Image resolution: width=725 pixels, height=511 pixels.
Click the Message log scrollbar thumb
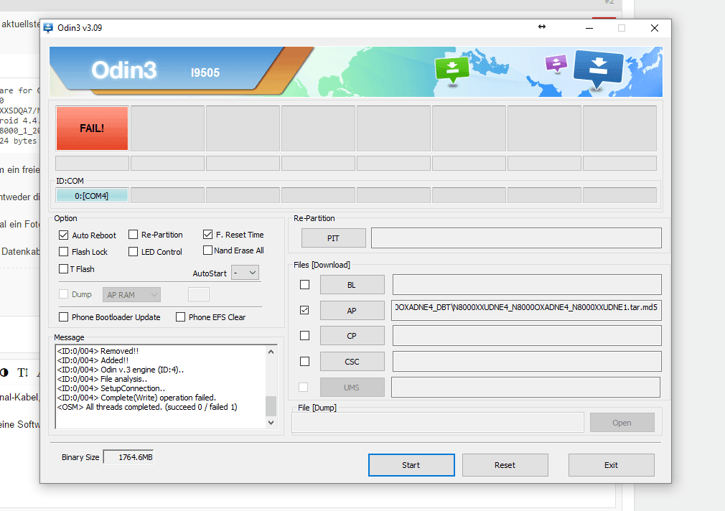click(x=271, y=406)
